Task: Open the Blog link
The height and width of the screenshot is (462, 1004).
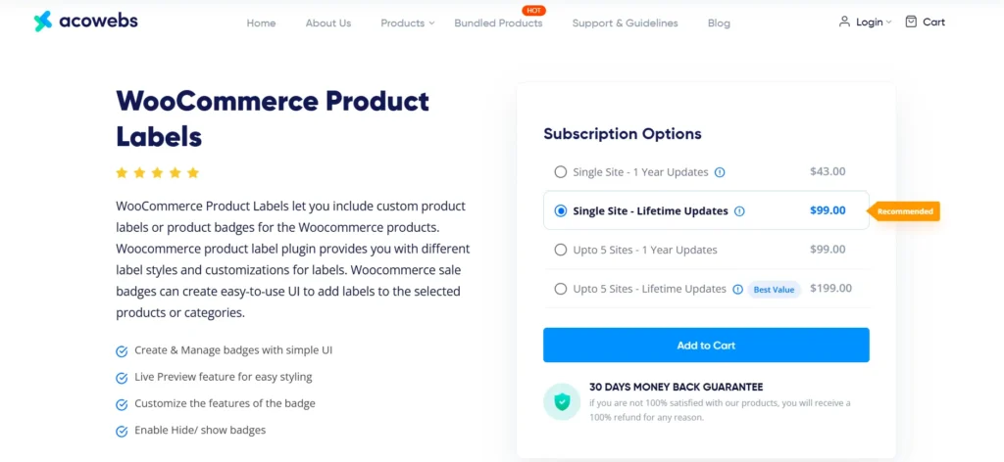Action: pyautogui.click(x=719, y=23)
